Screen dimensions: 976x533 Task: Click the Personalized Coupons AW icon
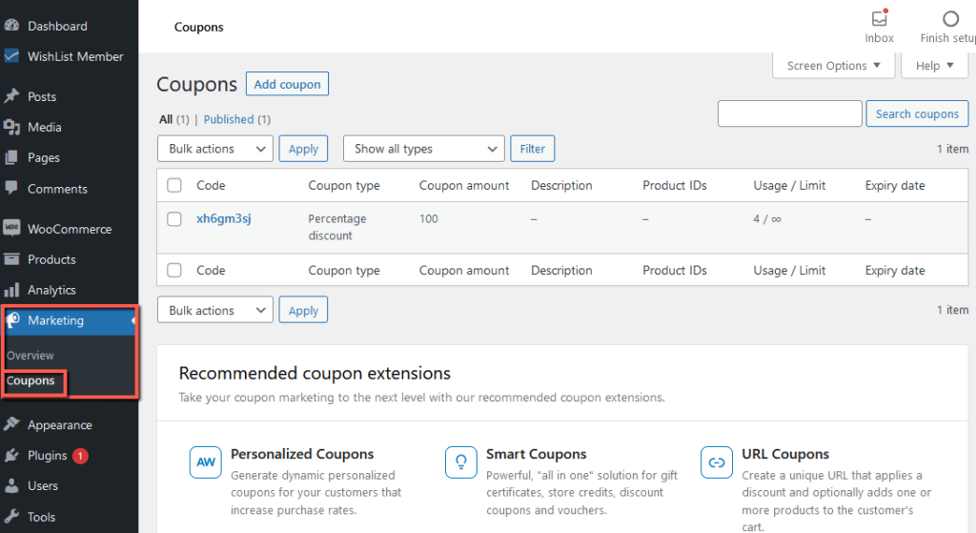pos(206,462)
